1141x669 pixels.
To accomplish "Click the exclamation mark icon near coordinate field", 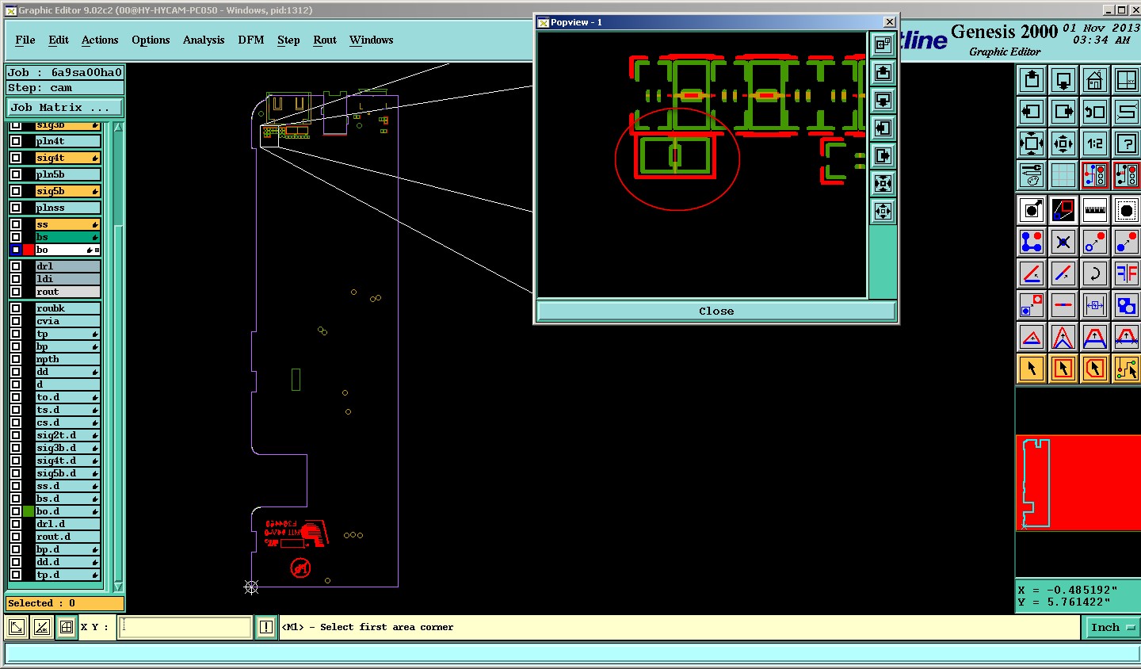I will tap(266, 627).
